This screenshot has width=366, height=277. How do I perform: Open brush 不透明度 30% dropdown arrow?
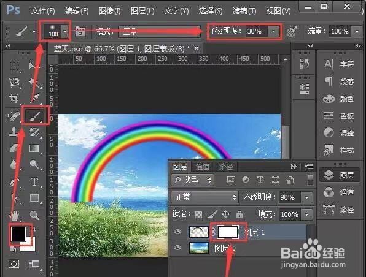pyautogui.click(x=273, y=31)
